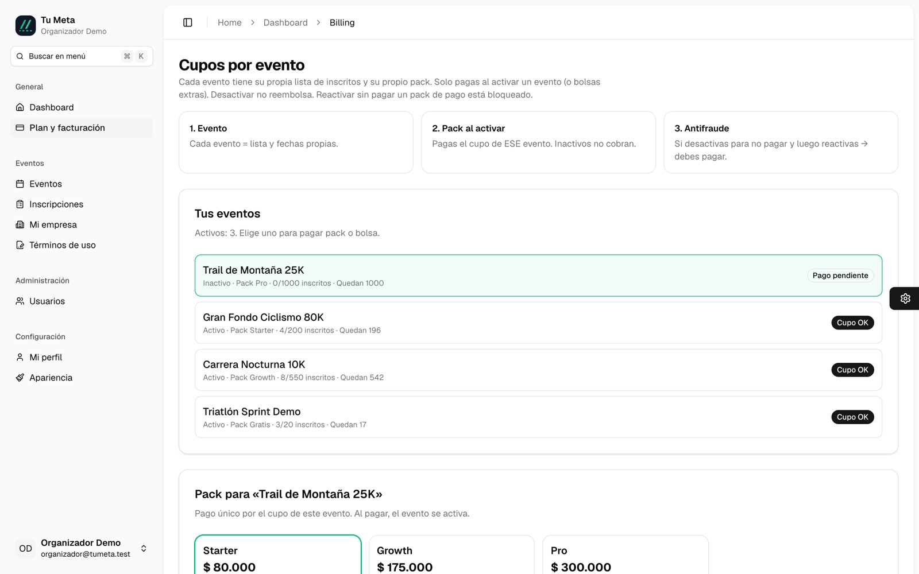Click the General section label
Screen dimensions: 919x574
coord(29,87)
